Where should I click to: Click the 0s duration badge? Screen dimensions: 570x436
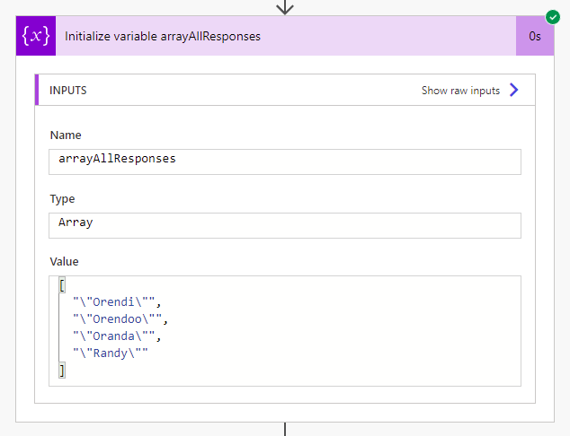(534, 36)
